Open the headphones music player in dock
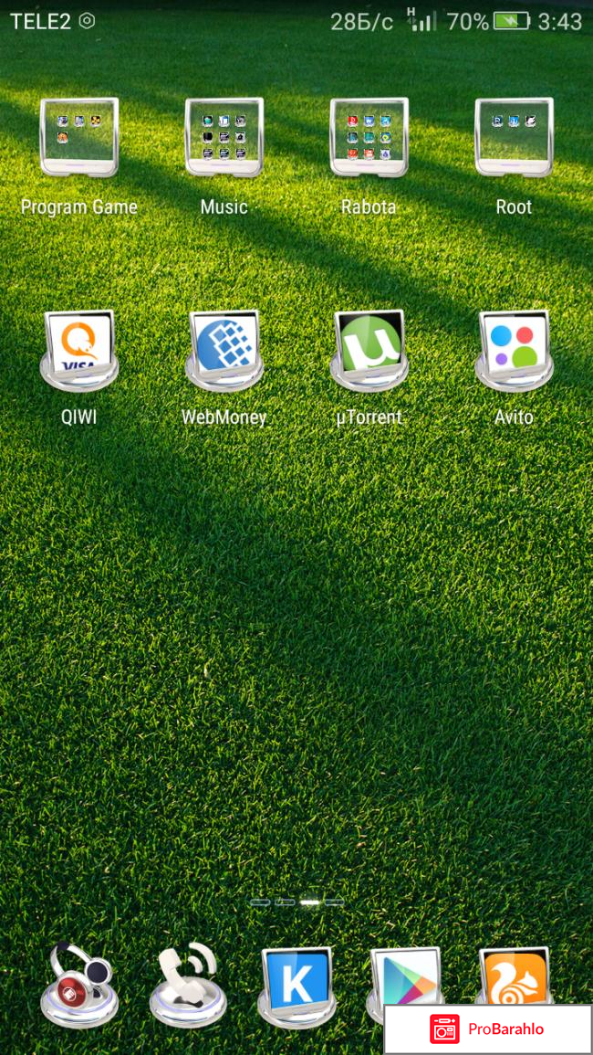Viewport: 593px width, 1055px height. click(x=79, y=985)
